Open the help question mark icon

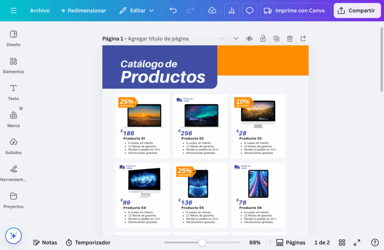[x=375, y=243]
